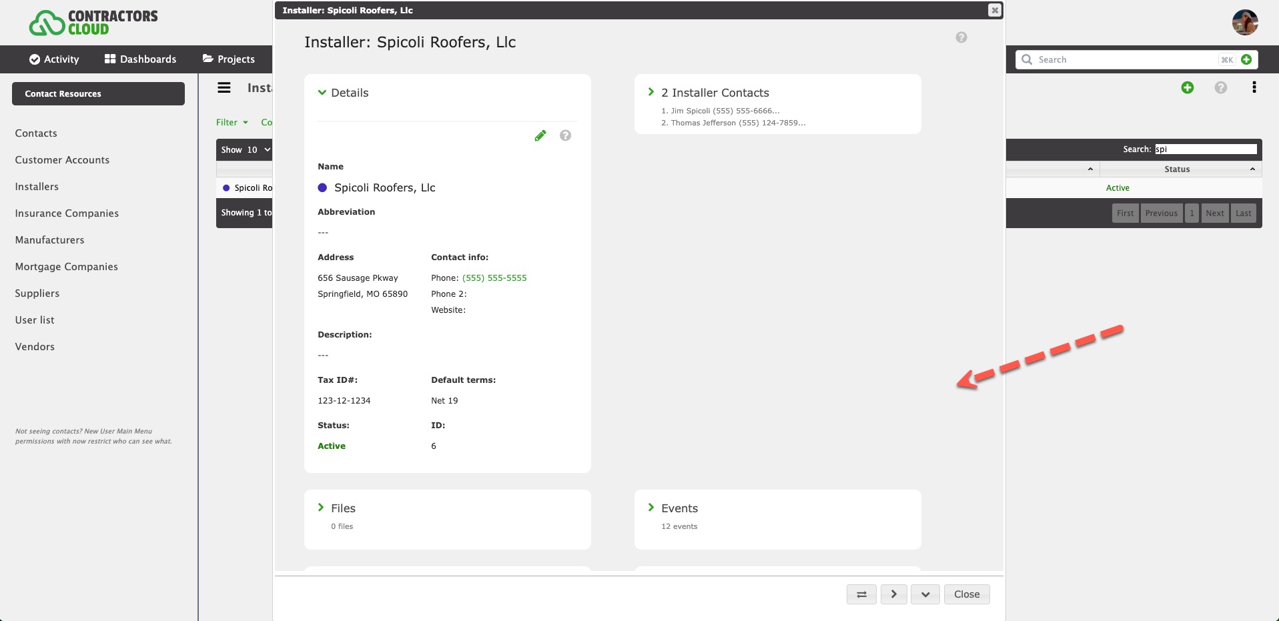This screenshot has height=621, width=1279.
Task: Open Installers in the sidebar
Action: pyautogui.click(x=37, y=187)
